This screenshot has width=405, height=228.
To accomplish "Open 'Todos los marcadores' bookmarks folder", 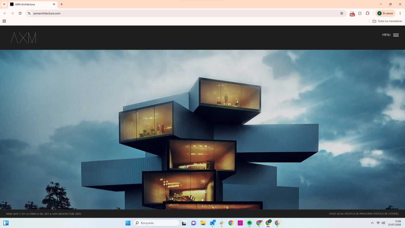I will (x=387, y=21).
